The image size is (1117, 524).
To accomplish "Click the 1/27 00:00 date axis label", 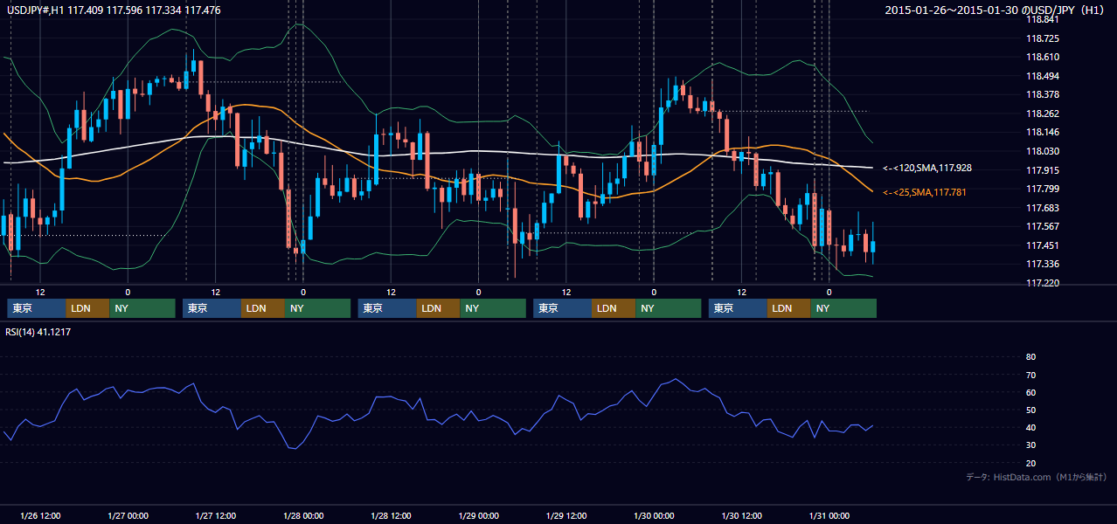I will tap(128, 515).
